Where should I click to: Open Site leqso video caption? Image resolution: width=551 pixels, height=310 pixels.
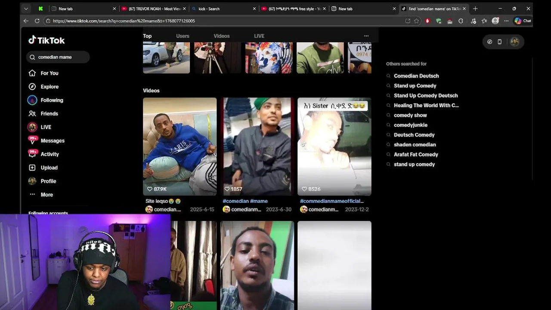pyautogui.click(x=163, y=201)
